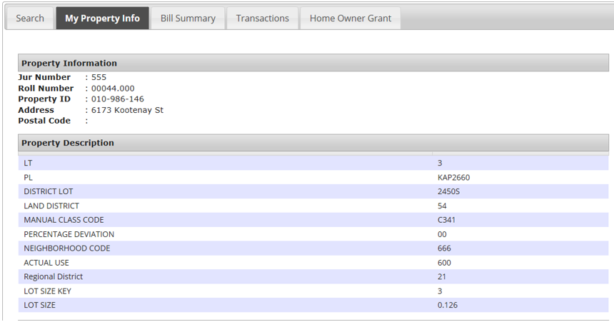Click the Roll Number value 00044.000
Image resolution: width=614 pixels, height=322 pixels.
pos(113,89)
